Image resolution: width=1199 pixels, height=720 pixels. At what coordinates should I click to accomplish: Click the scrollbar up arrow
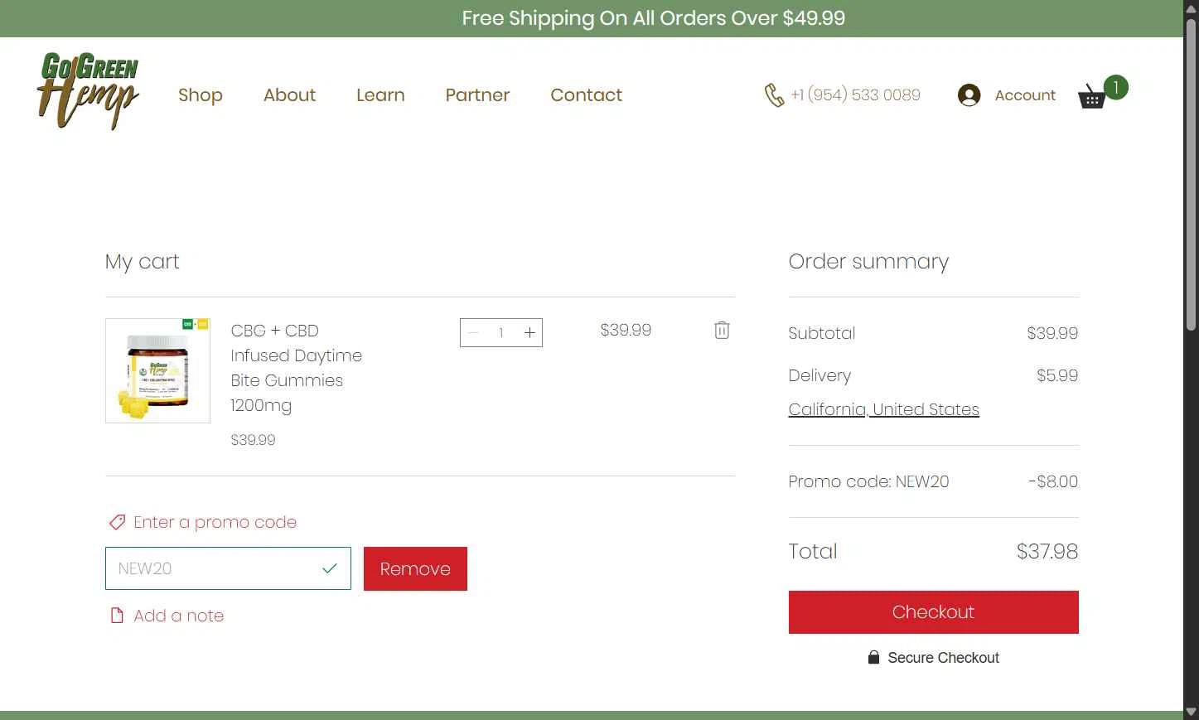(1191, 8)
